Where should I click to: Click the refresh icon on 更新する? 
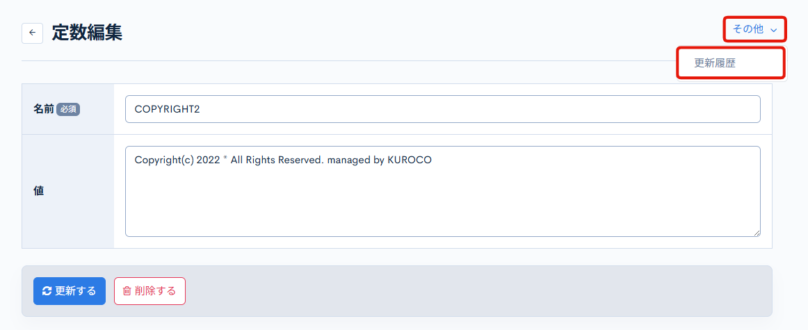coord(47,291)
